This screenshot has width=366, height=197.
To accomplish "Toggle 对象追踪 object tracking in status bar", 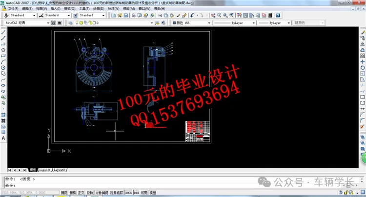I will (117, 193).
